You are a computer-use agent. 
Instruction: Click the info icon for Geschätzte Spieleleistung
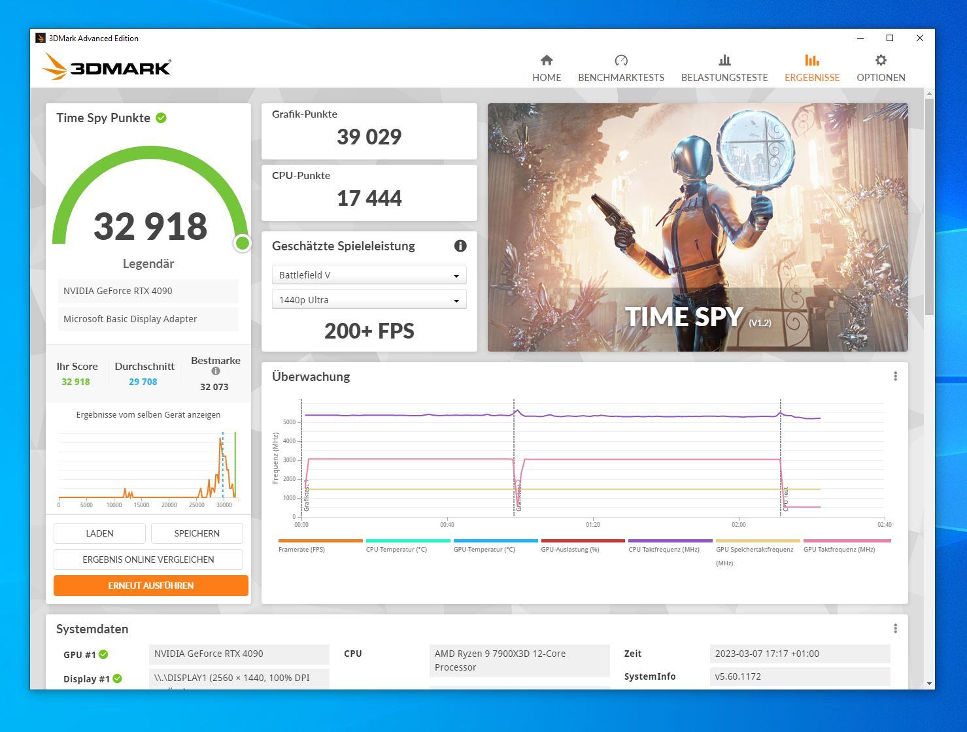point(460,246)
